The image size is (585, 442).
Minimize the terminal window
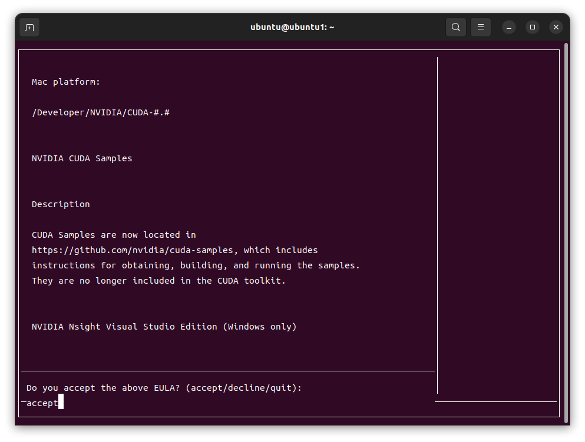click(x=509, y=27)
